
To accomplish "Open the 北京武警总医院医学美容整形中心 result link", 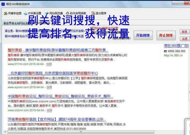I will coord(53,73).
